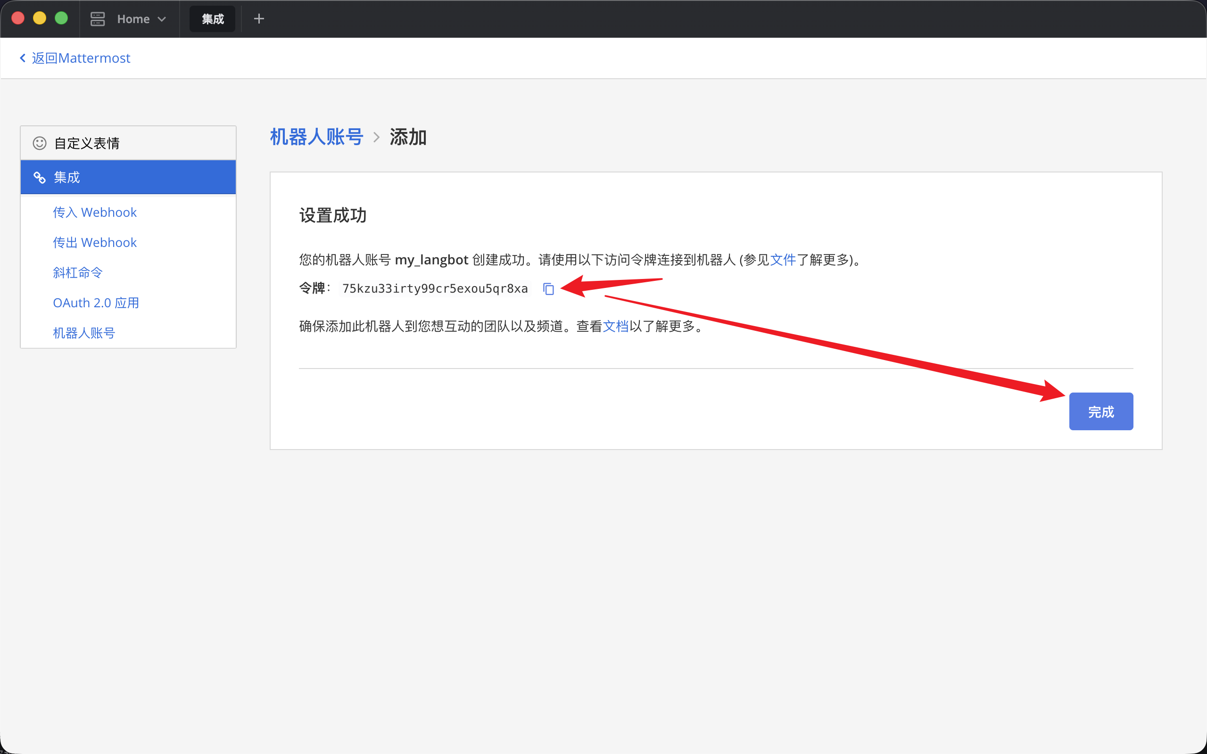
Task: Click 返回Mattermost back link
Action: 75,58
